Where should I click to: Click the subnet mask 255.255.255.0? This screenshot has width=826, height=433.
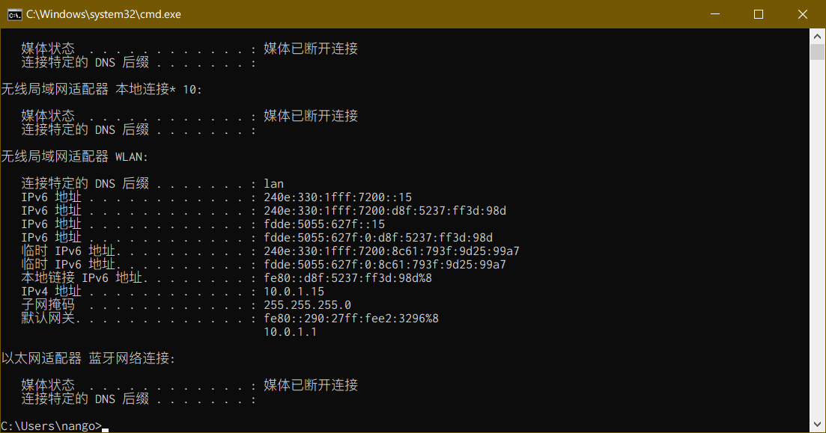(307, 305)
